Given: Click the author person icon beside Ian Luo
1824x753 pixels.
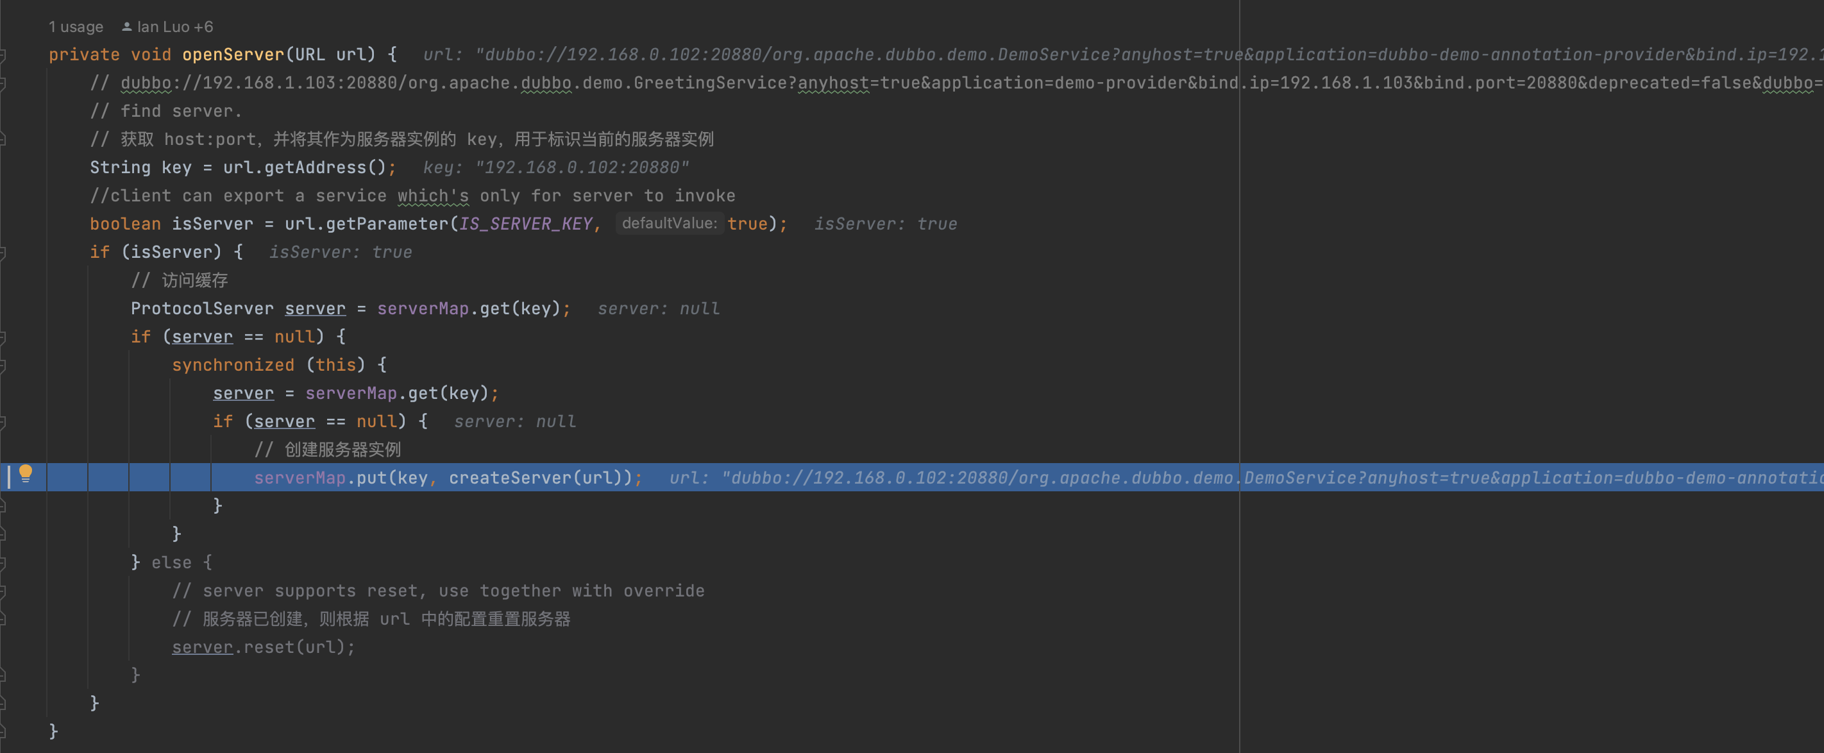Looking at the screenshot, I should pyautogui.click(x=127, y=27).
